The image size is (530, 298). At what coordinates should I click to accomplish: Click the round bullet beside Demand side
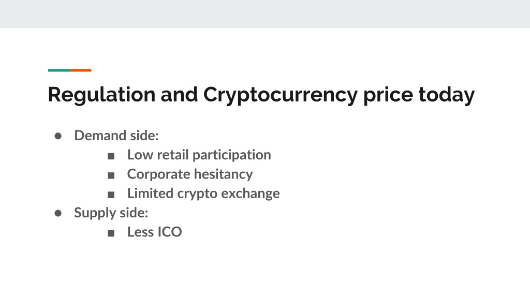click(x=58, y=136)
